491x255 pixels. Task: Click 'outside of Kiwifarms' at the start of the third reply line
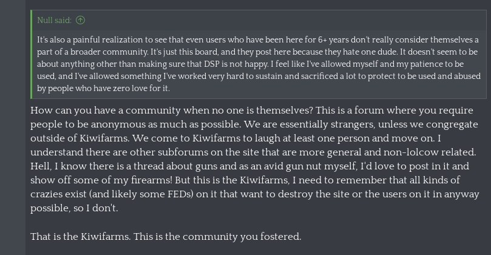coord(80,138)
